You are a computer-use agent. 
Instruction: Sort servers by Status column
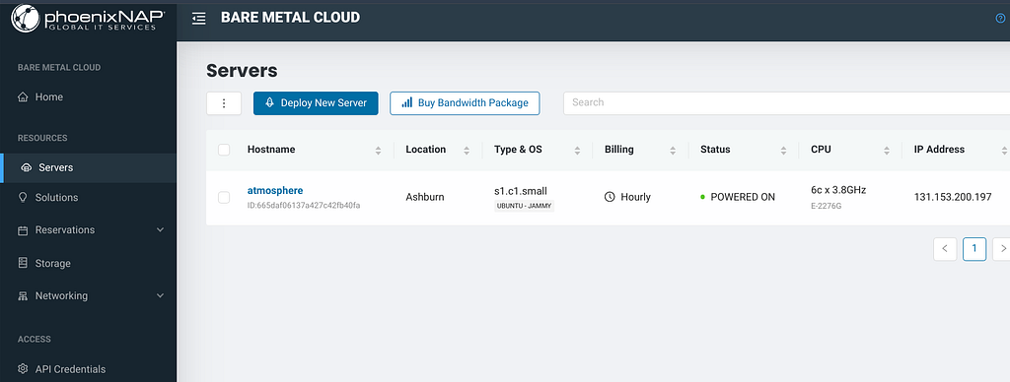[x=784, y=151]
